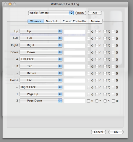Check Command modifier in Page Down row

click(x=113, y=101)
